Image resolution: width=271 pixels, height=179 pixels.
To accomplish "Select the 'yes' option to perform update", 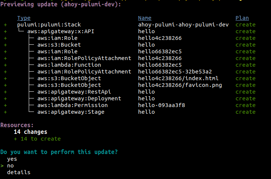I will [x=12, y=159].
